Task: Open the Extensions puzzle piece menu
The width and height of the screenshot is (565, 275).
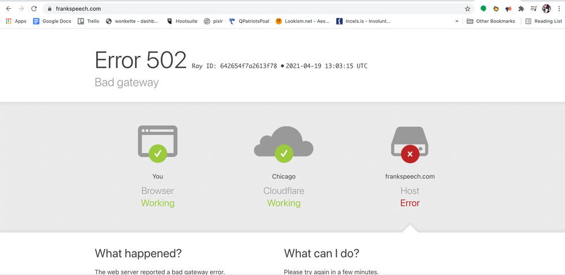Action: pos(521,9)
